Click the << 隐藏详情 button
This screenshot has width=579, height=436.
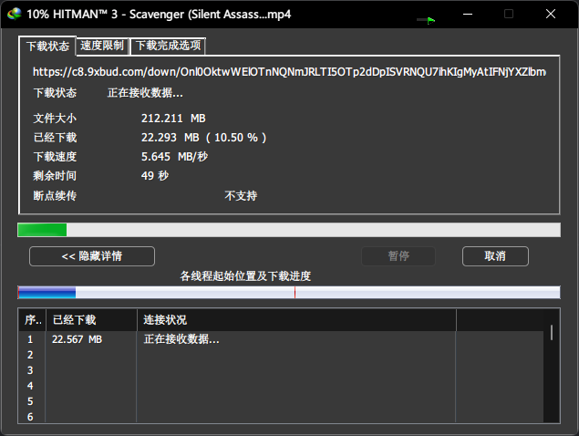click(x=92, y=256)
